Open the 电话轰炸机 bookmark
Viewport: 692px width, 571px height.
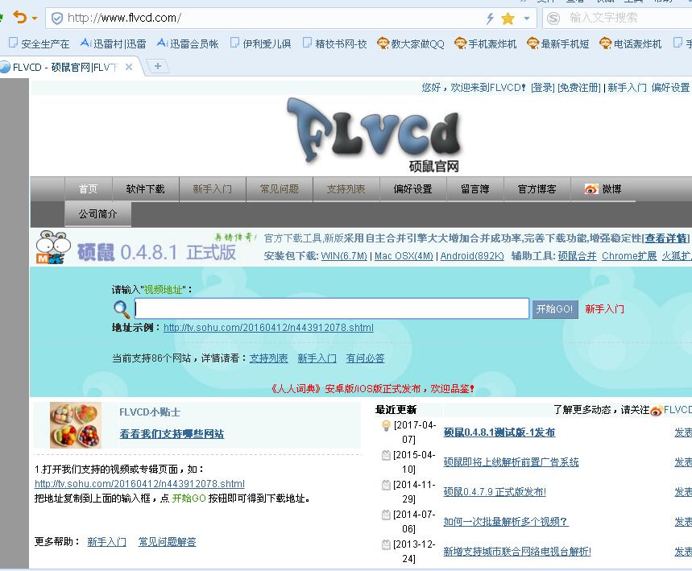[x=631, y=43]
